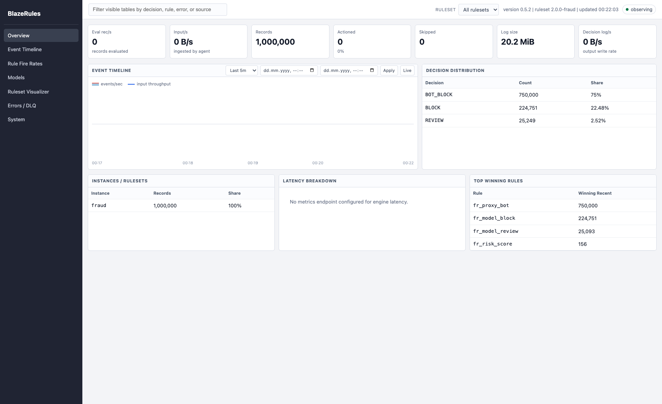This screenshot has width=662, height=404.
Task: Select the REVIEW decision row
Action: [539, 120]
